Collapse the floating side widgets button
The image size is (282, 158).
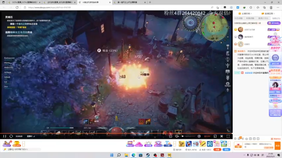pos(275,34)
